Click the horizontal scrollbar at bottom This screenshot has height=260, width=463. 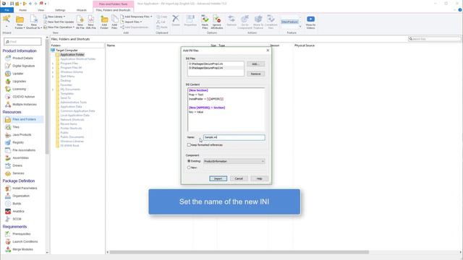pos(239,252)
